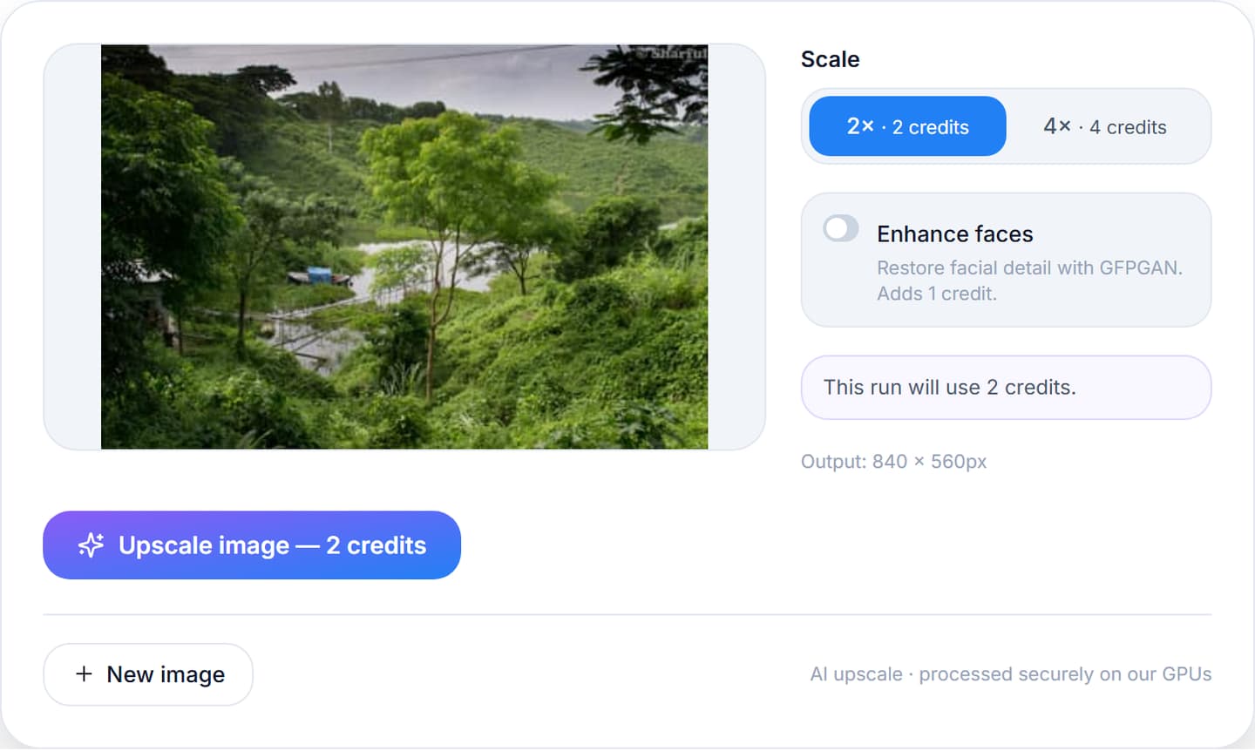Click the Enhance faces label text
The width and height of the screenshot is (1255, 751).
point(955,234)
